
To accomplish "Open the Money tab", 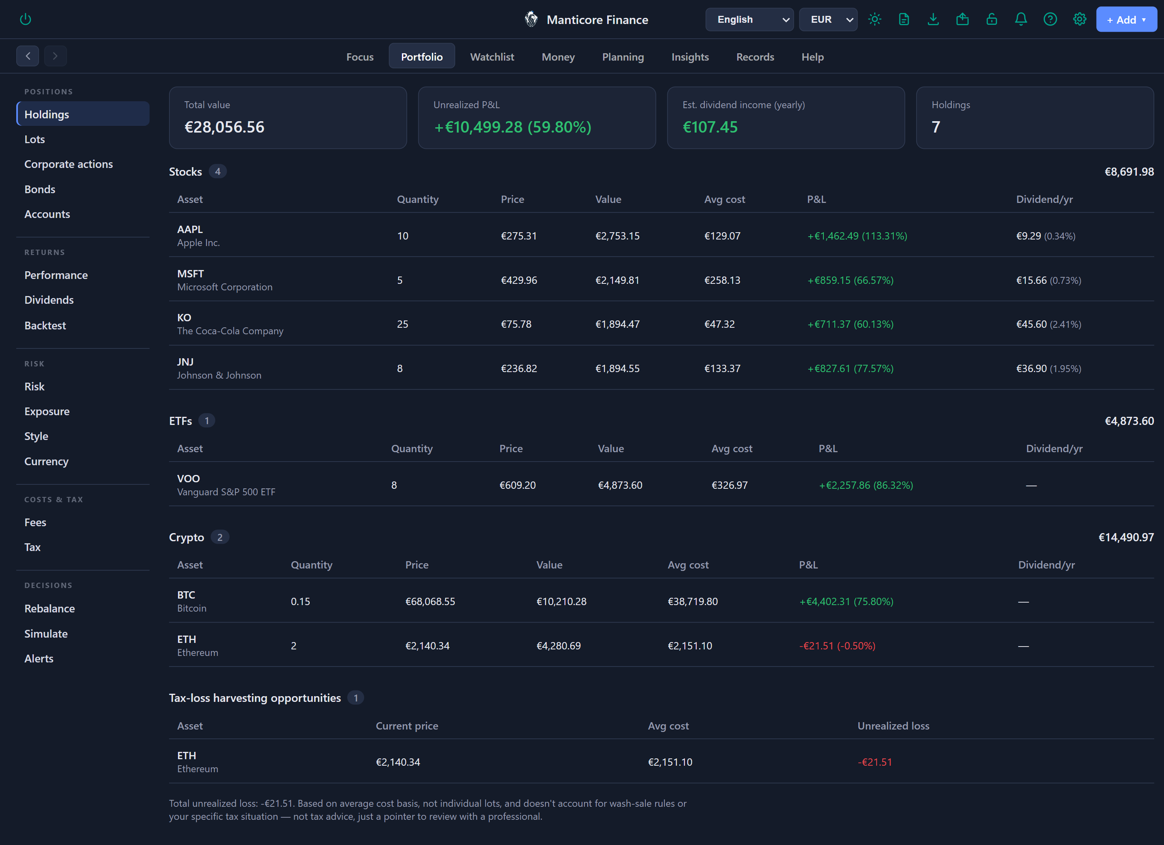I will click(558, 57).
